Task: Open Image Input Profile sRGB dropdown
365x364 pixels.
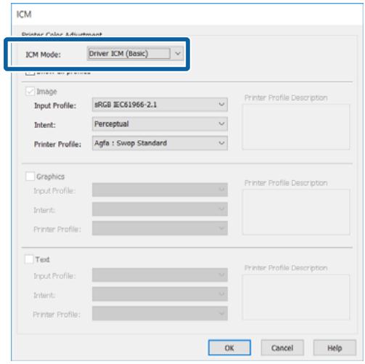Action: pos(160,105)
